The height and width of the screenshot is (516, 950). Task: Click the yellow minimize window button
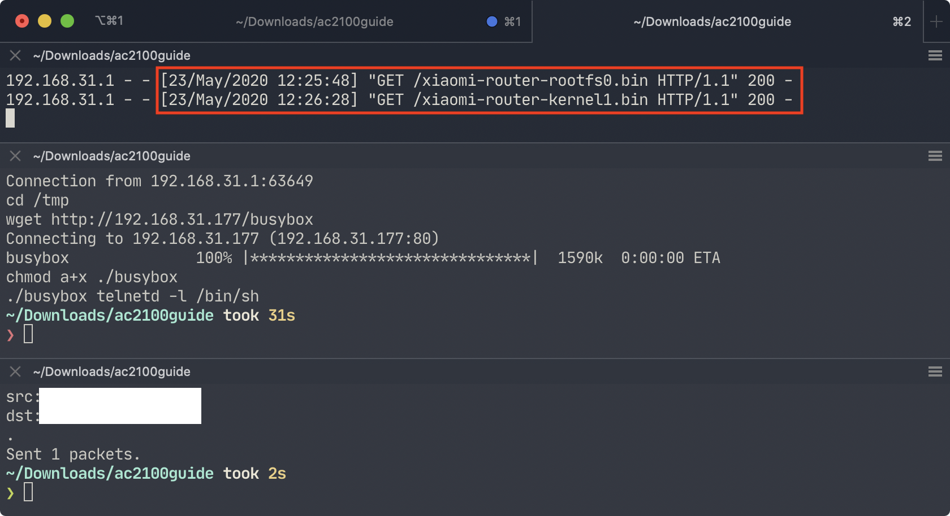click(45, 21)
